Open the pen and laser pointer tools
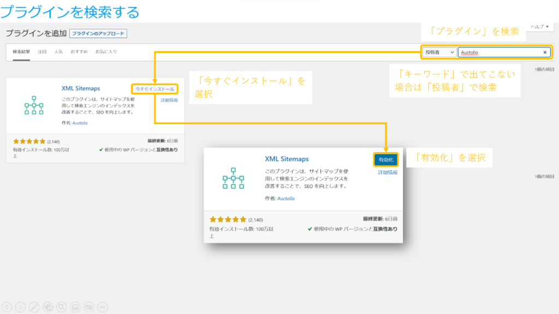This screenshot has width=559, height=314. tap(34, 307)
